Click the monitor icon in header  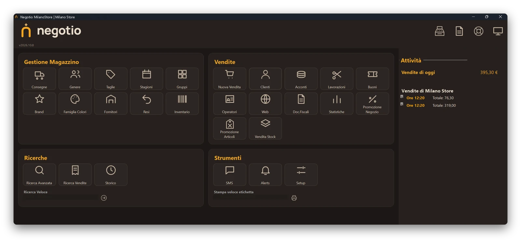(x=498, y=31)
